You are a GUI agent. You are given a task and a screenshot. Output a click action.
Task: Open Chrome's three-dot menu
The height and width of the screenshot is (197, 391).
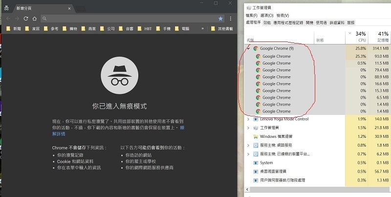[x=230, y=19]
